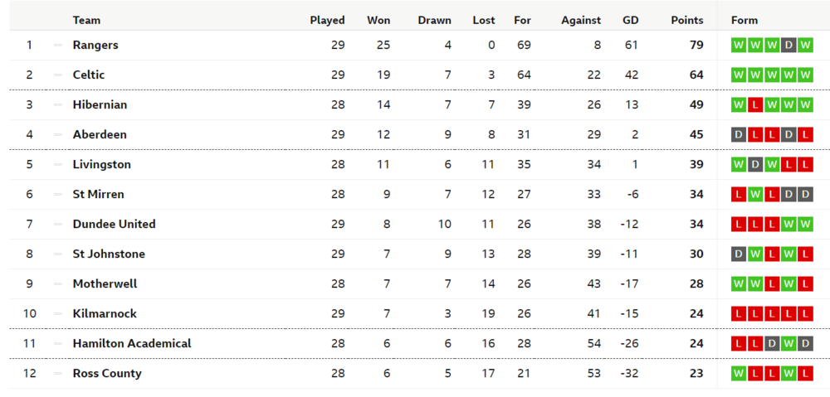Click the Against column header

tap(580, 20)
